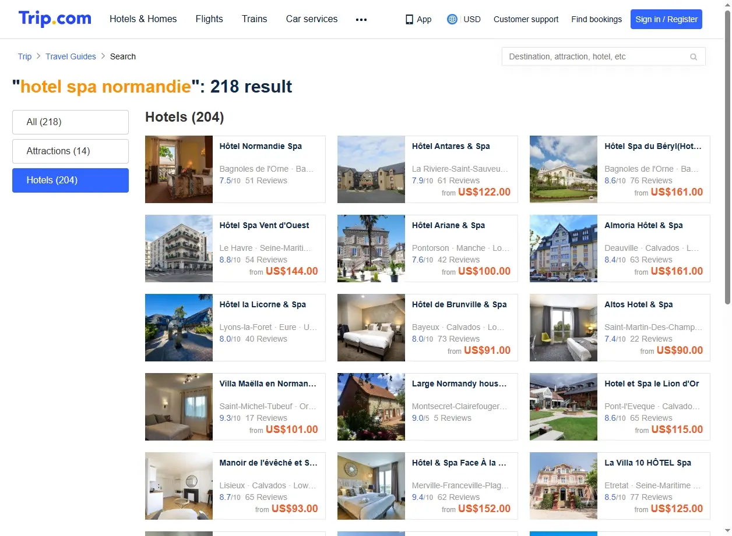The image size is (732, 536).
Task: Click '51 Reviews' text
Action: tap(266, 180)
